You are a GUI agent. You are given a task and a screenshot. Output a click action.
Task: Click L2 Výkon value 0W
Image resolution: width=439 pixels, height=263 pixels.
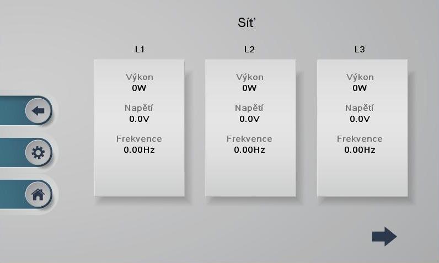pos(249,88)
